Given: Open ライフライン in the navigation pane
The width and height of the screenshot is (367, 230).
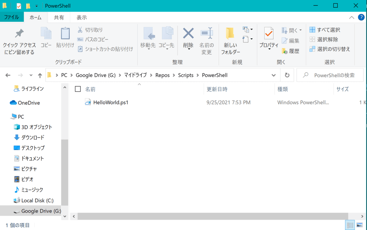Looking at the screenshot, I should click(x=29, y=89).
